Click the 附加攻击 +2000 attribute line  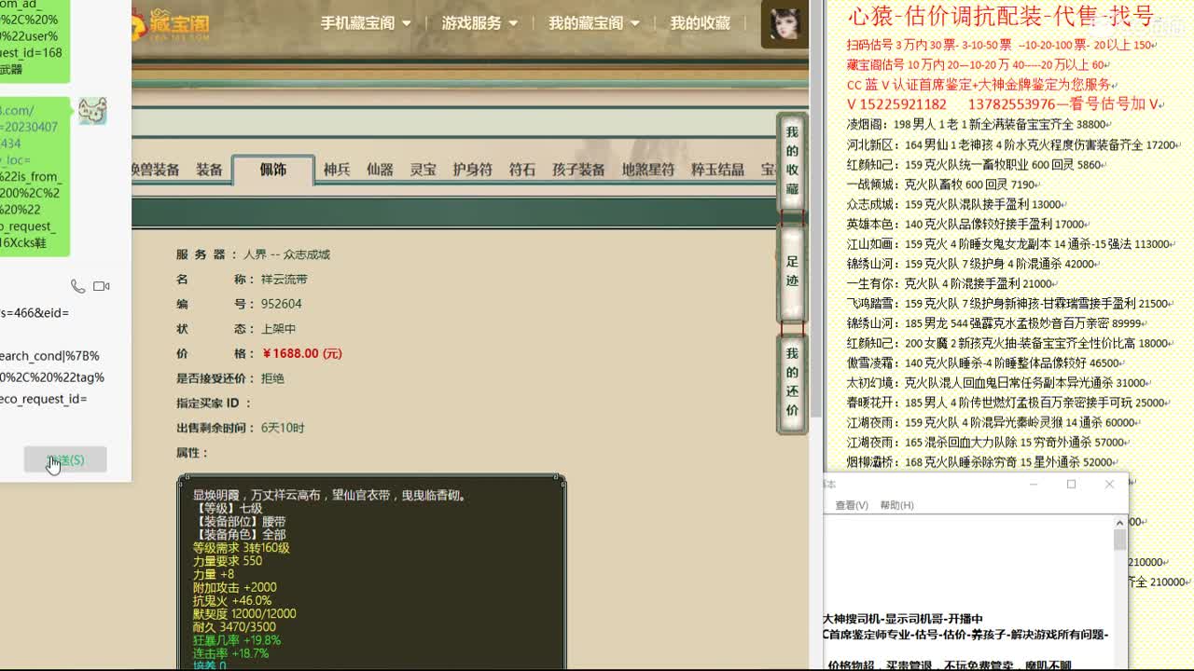234,587
